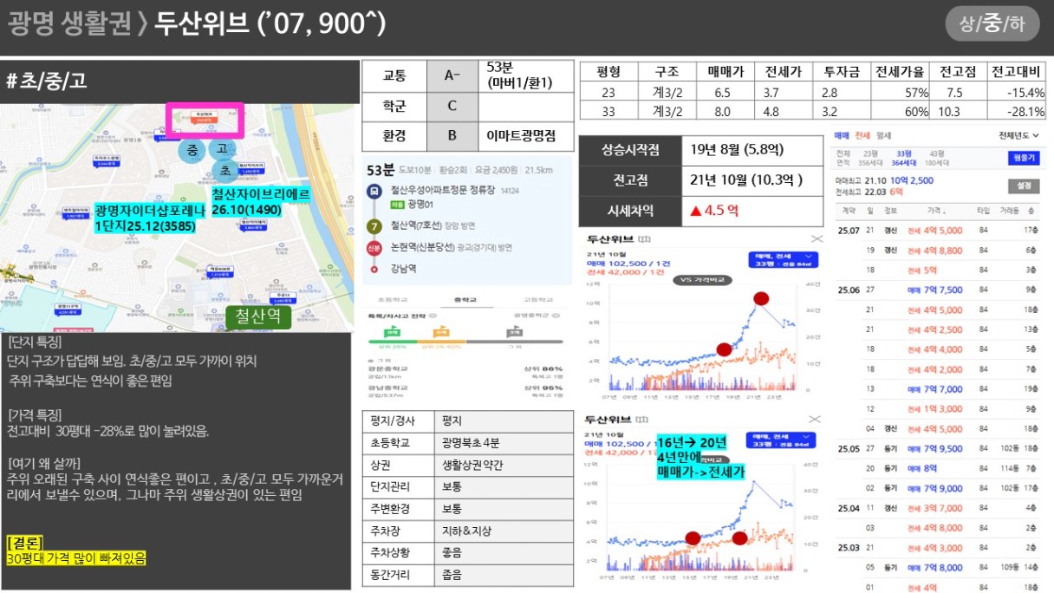This screenshot has width=1054, height=593.
Task: Click the '매매최고 21.10 10억 2,500' record line
Action: pyautogui.click(x=884, y=180)
